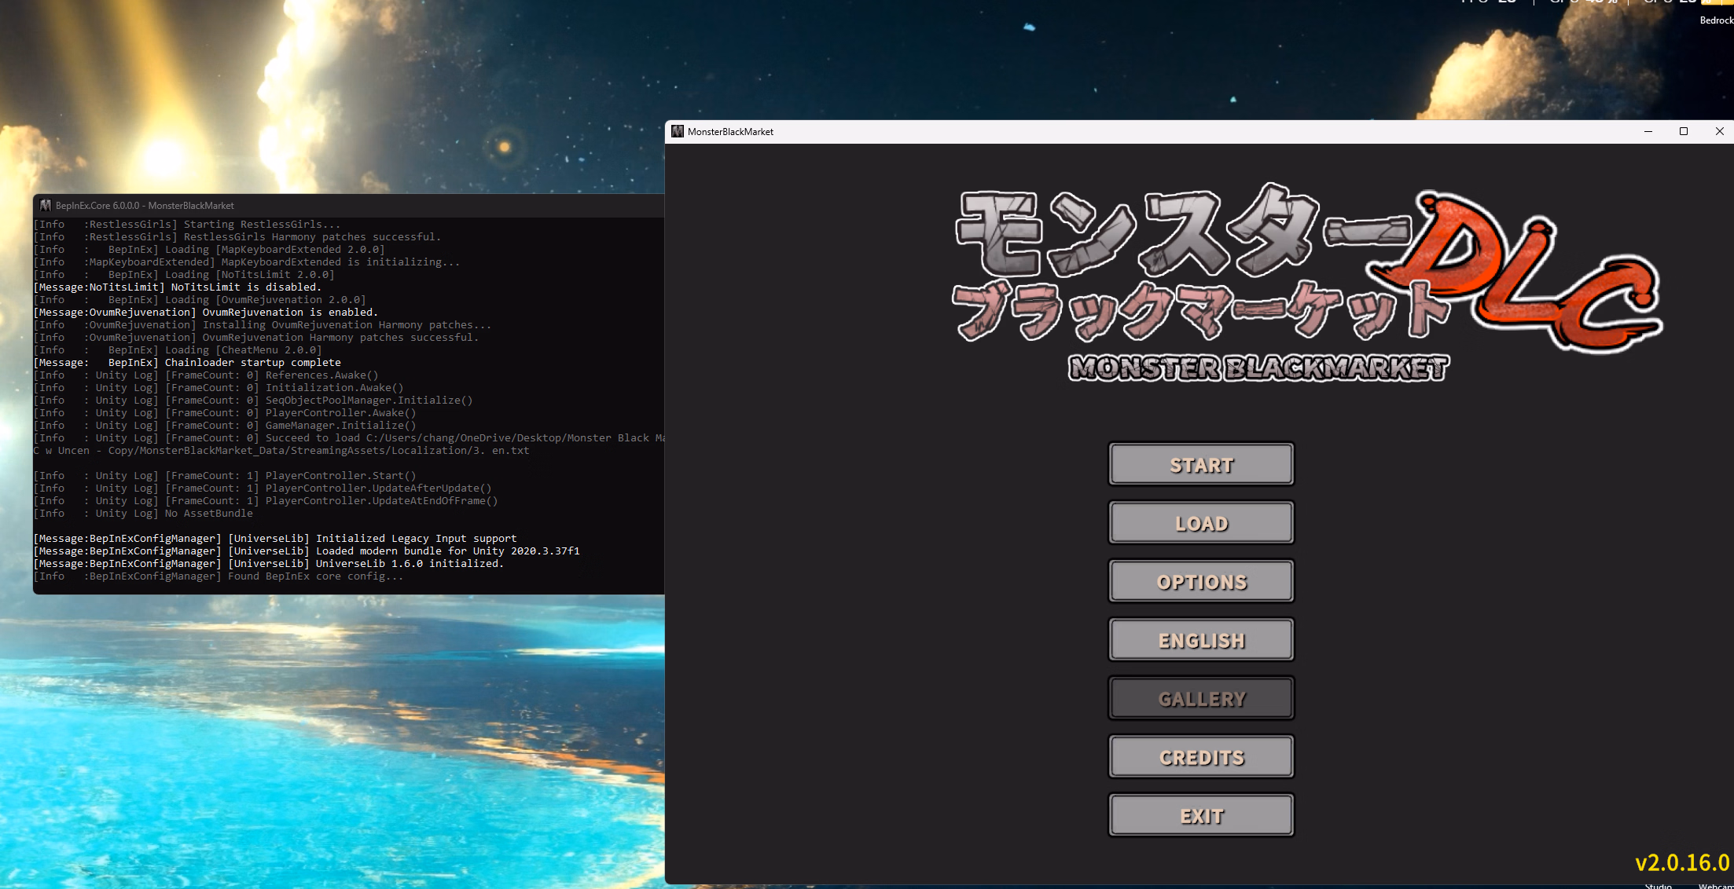This screenshot has height=889, width=1734.
Task: View the CREDITS screen
Action: 1200,757
